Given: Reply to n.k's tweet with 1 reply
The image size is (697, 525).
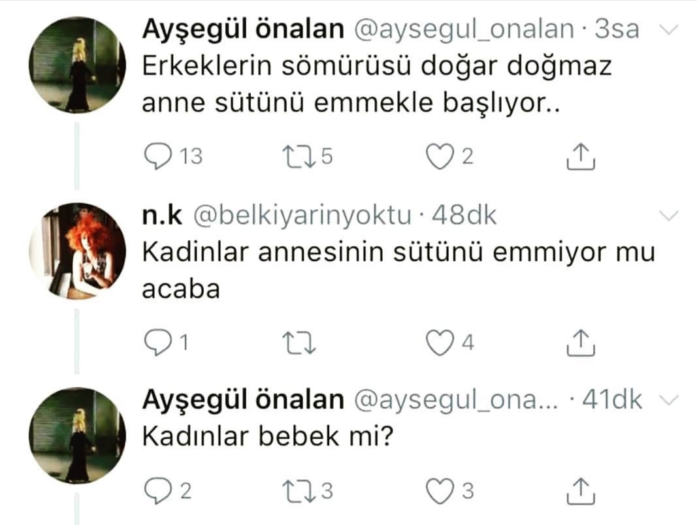Looking at the screenshot, I should point(158,342).
